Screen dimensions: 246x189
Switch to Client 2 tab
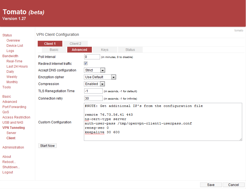[x=75, y=44]
